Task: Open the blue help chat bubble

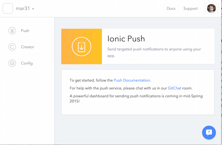Action: tap(209, 133)
